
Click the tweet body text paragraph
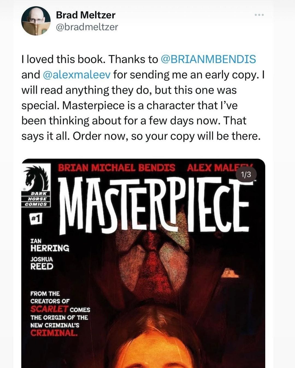(143, 97)
